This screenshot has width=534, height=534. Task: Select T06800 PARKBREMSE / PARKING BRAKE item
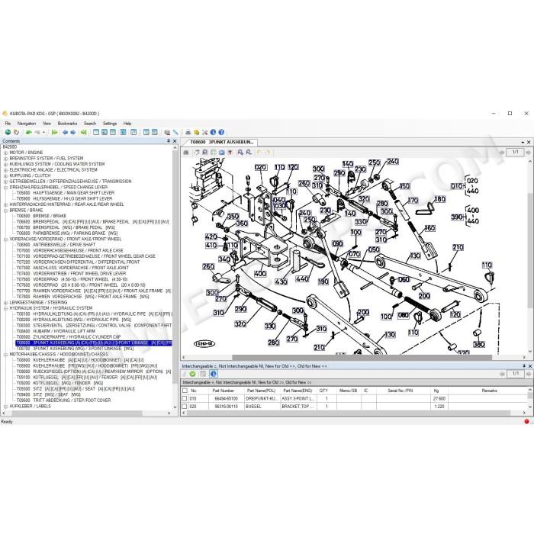67,233
